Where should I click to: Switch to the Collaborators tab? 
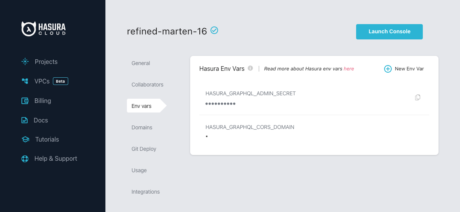pyautogui.click(x=147, y=85)
